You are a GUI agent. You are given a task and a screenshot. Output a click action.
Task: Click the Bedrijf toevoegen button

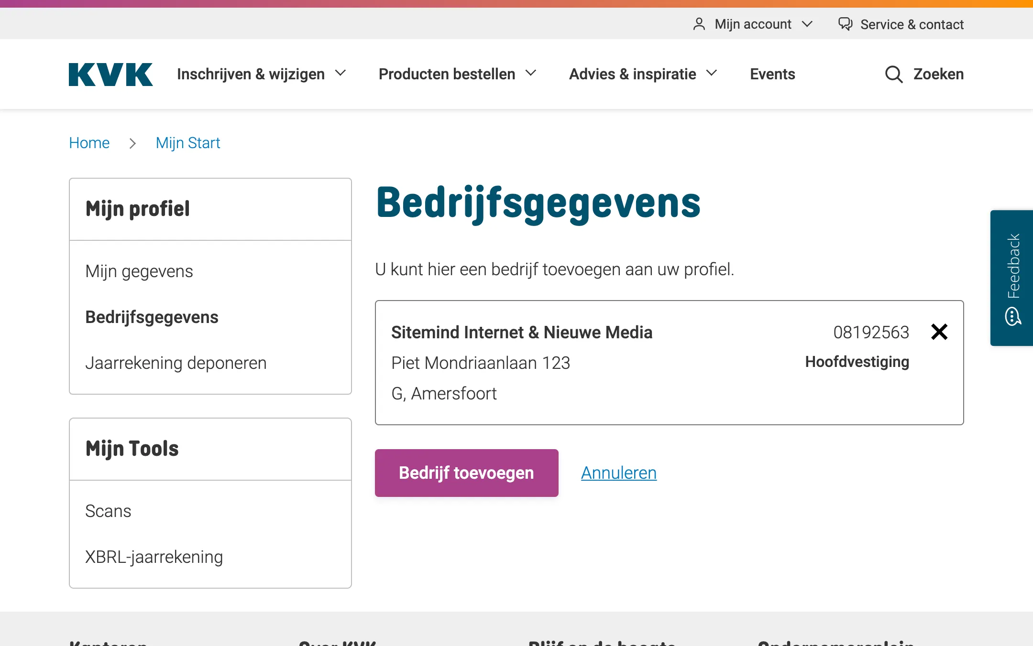tap(467, 473)
